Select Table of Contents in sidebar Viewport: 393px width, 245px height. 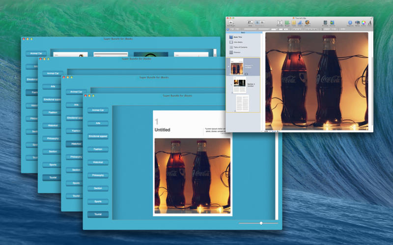pyautogui.click(x=241, y=47)
